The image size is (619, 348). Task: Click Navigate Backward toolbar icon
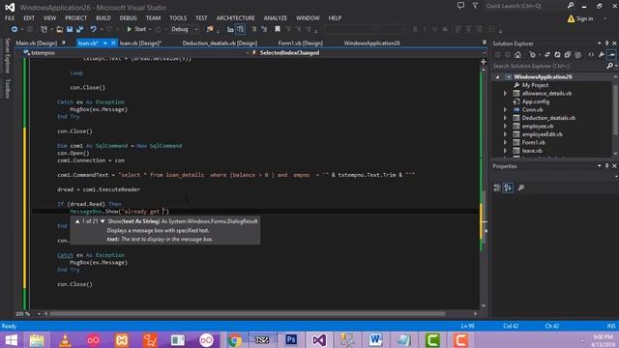pos(15,29)
